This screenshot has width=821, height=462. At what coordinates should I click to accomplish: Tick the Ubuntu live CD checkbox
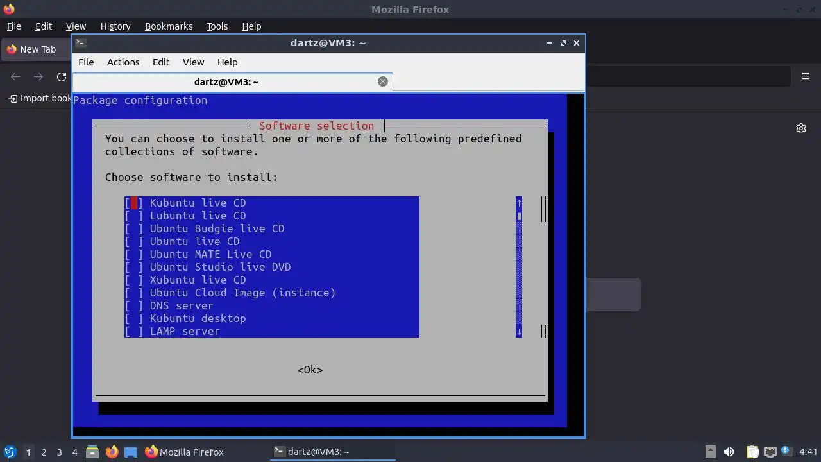(134, 241)
